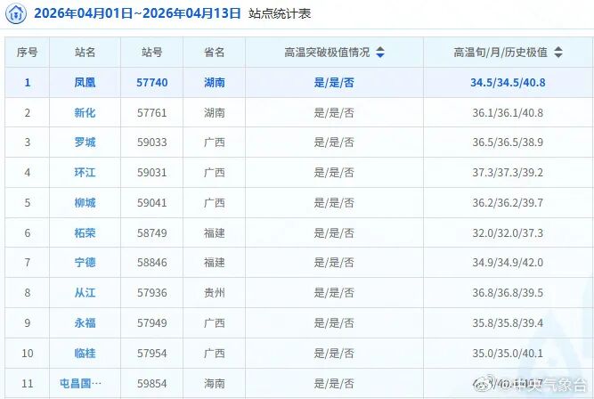Open station link 从江

(85, 293)
